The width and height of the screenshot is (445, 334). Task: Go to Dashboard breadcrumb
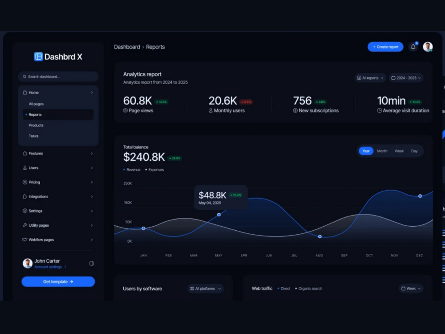(127, 47)
